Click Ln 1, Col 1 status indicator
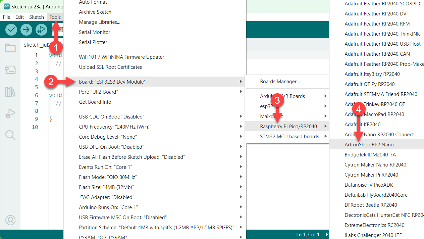This screenshot has height=239, width=424. click(308, 235)
